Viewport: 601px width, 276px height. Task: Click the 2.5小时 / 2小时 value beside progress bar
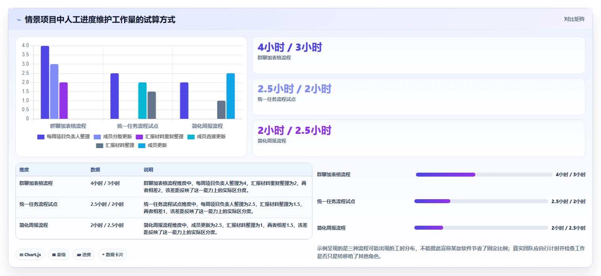click(568, 202)
